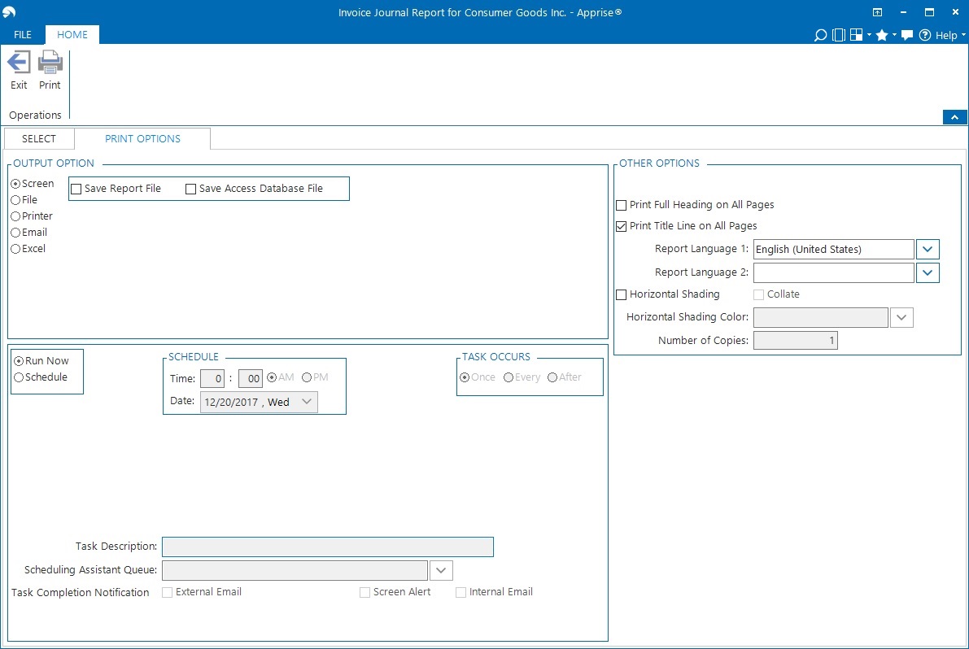
Task: Click the favorites star icon
Action: pos(881,35)
